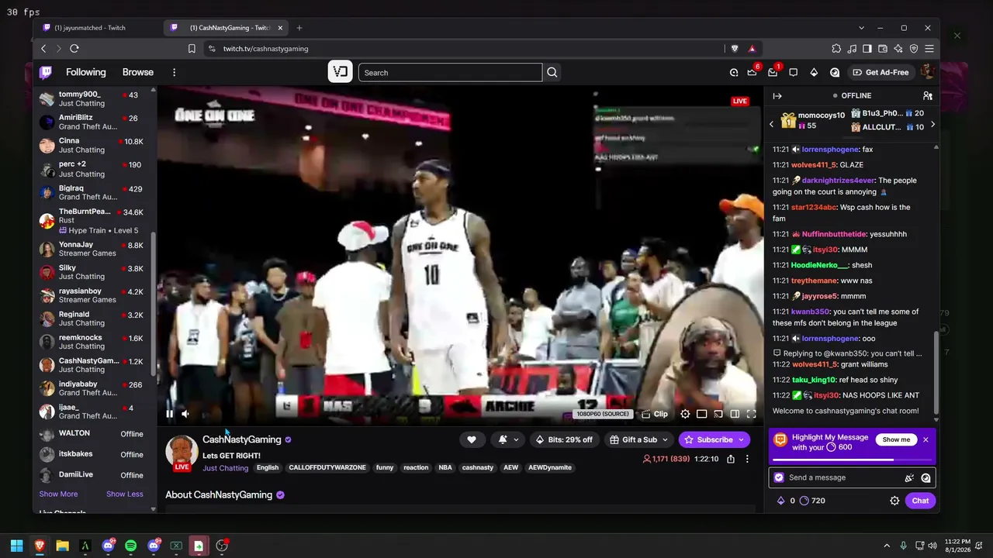The height and width of the screenshot is (558, 993).
Task: Open notification bell dropdown for the channel
Action: (x=509, y=439)
